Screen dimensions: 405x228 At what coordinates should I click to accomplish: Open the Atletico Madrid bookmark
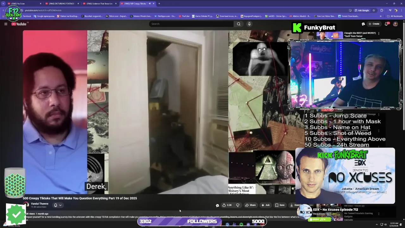(x=300, y=16)
